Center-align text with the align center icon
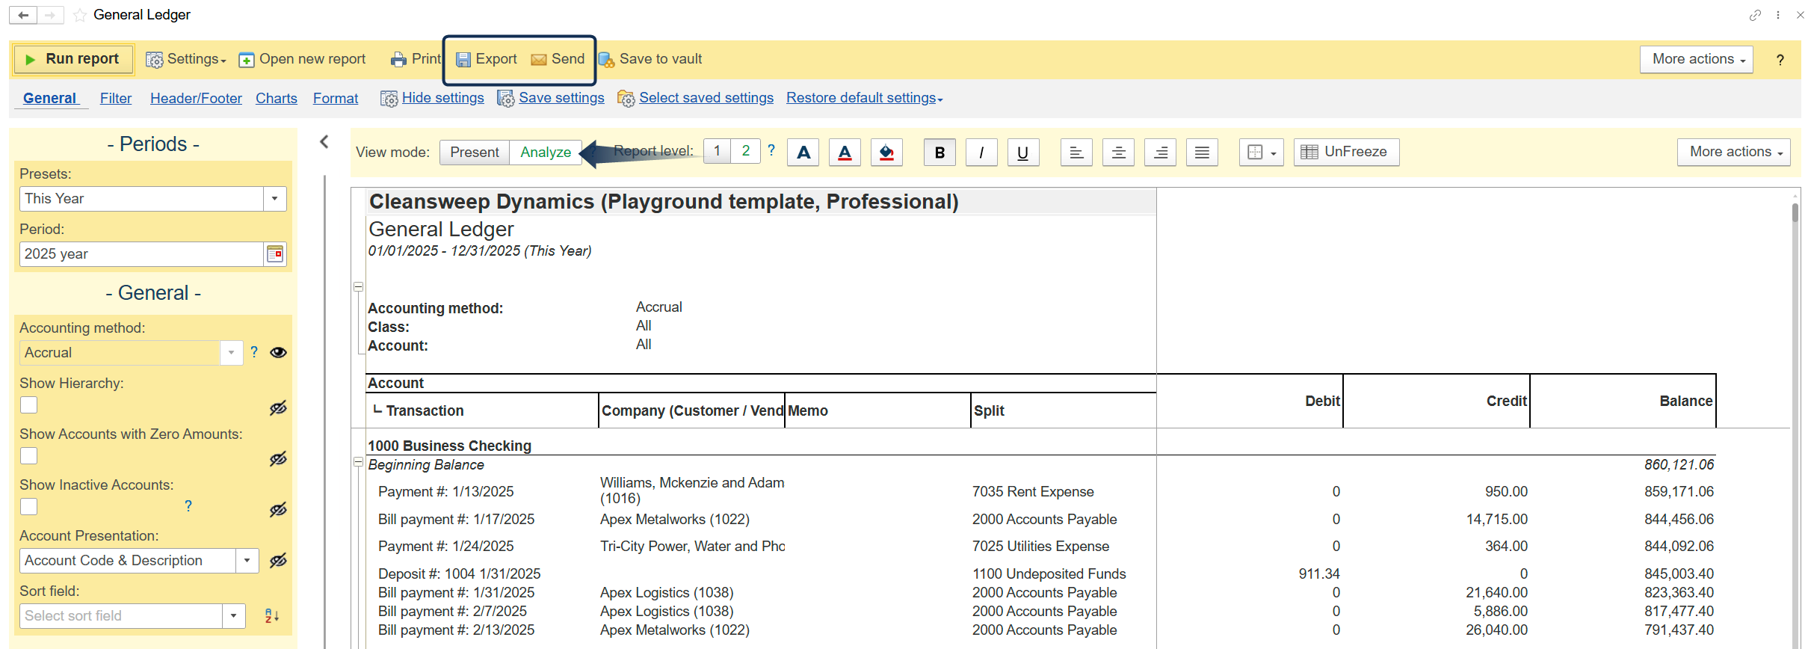Screen dimensions: 1811x649 pos(1118,153)
